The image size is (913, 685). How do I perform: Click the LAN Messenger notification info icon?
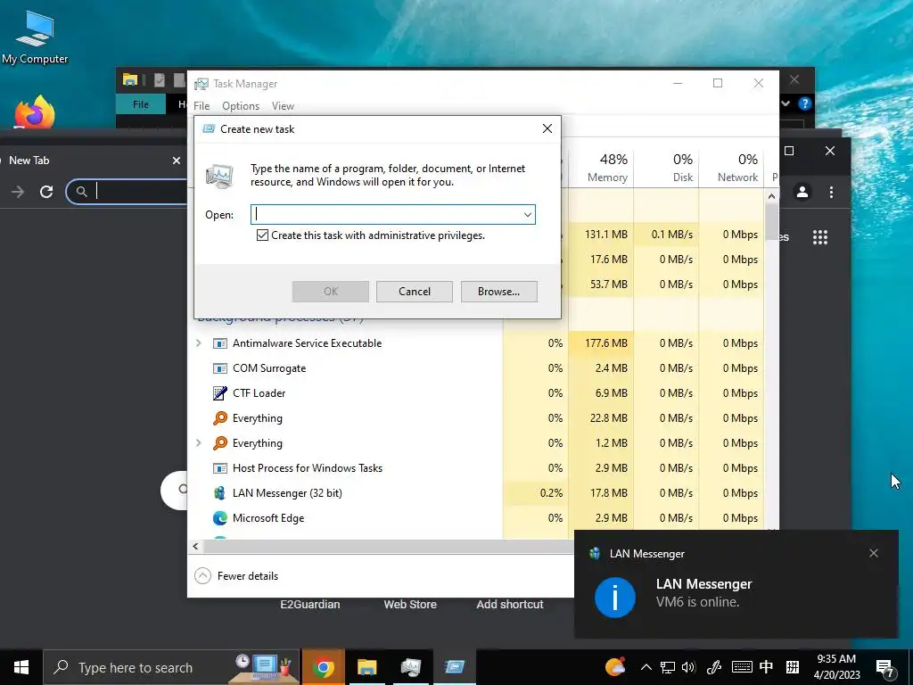[x=615, y=597]
